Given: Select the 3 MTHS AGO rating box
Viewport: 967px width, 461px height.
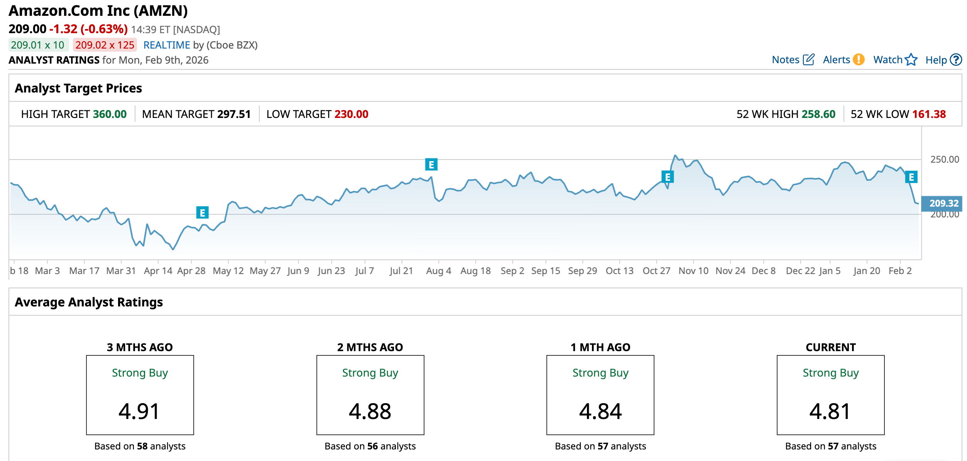Looking at the screenshot, I should click(x=140, y=395).
